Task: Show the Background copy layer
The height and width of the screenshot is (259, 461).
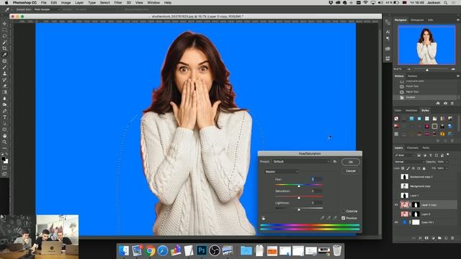Action: point(396,186)
